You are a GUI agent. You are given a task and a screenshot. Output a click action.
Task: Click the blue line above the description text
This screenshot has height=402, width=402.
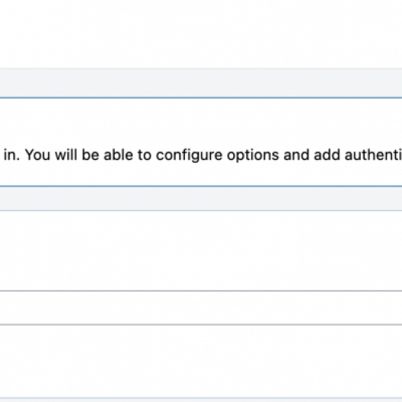pos(201,98)
